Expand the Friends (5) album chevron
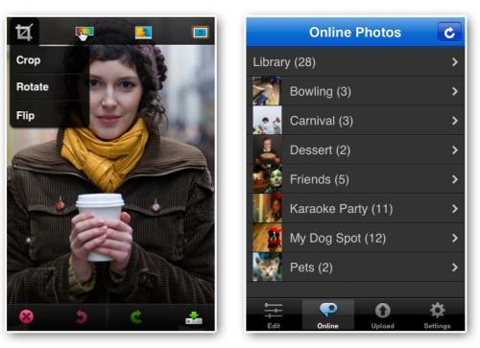 455,179
